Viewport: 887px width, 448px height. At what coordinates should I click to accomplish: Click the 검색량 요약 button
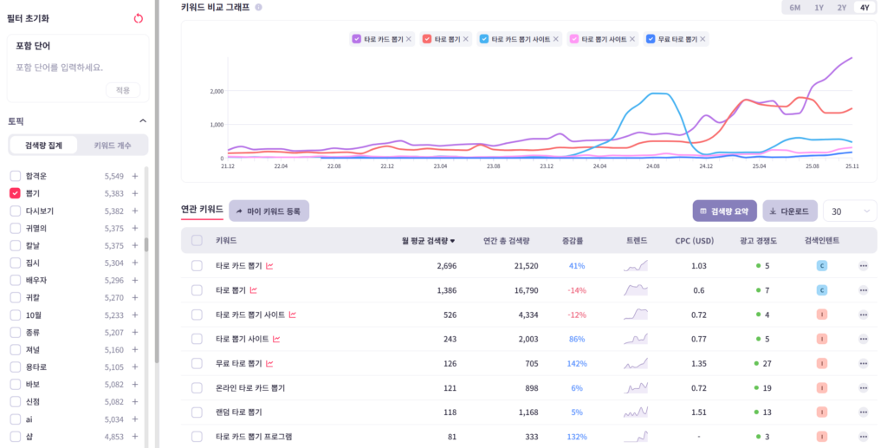724,211
